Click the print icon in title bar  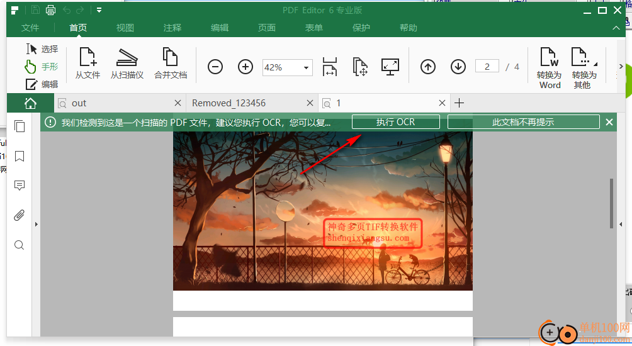(x=51, y=10)
